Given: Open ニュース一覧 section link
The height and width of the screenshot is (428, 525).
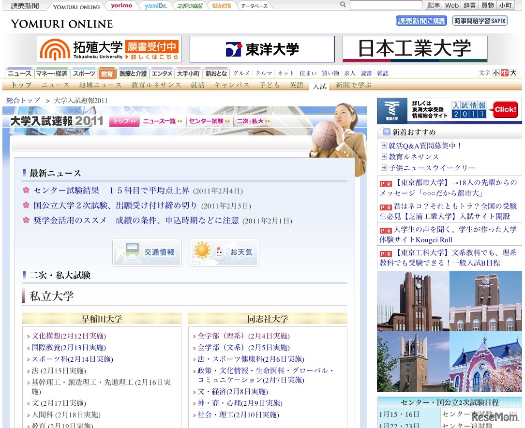Looking at the screenshot, I should click(x=163, y=121).
